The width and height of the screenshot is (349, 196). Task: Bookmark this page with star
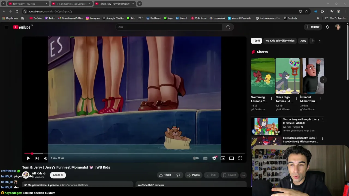[x=306, y=11]
